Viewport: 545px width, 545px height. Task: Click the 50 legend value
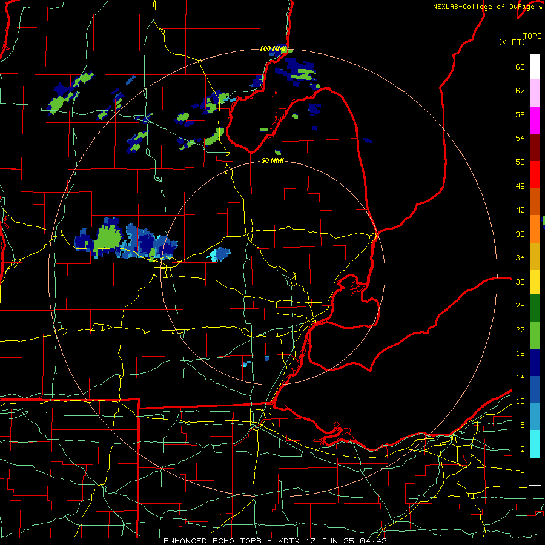point(520,162)
